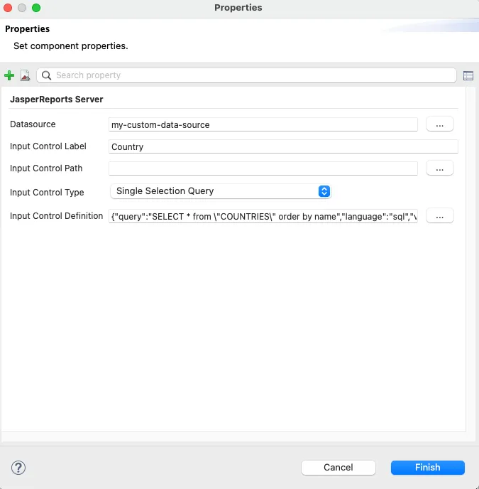Edit the Datasource field my-custom-data-source

263,125
